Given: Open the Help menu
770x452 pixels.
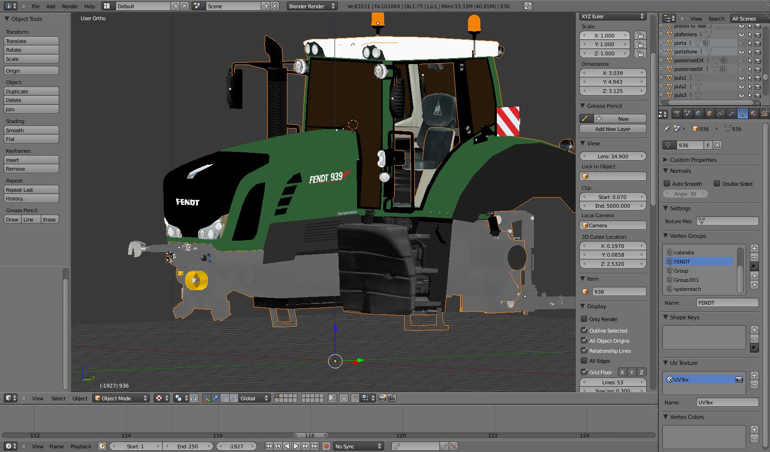Looking at the screenshot, I should pos(90,6).
